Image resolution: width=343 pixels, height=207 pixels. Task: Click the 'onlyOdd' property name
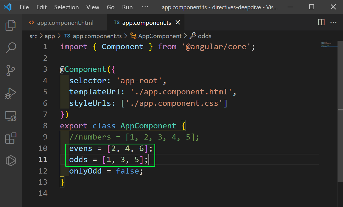[85, 171]
